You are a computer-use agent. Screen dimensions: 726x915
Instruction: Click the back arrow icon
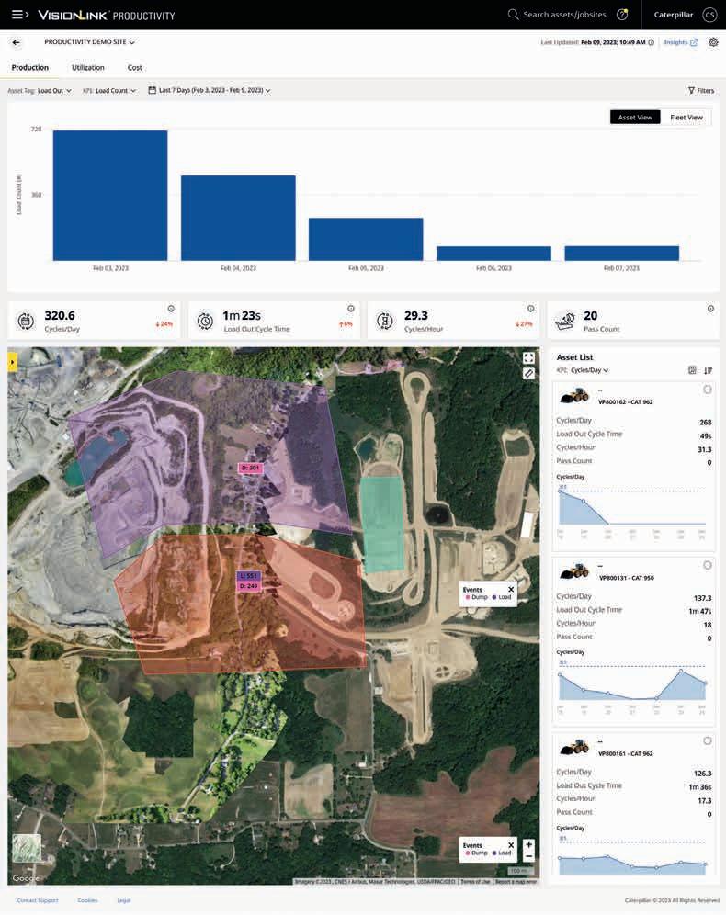[x=16, y=42]
